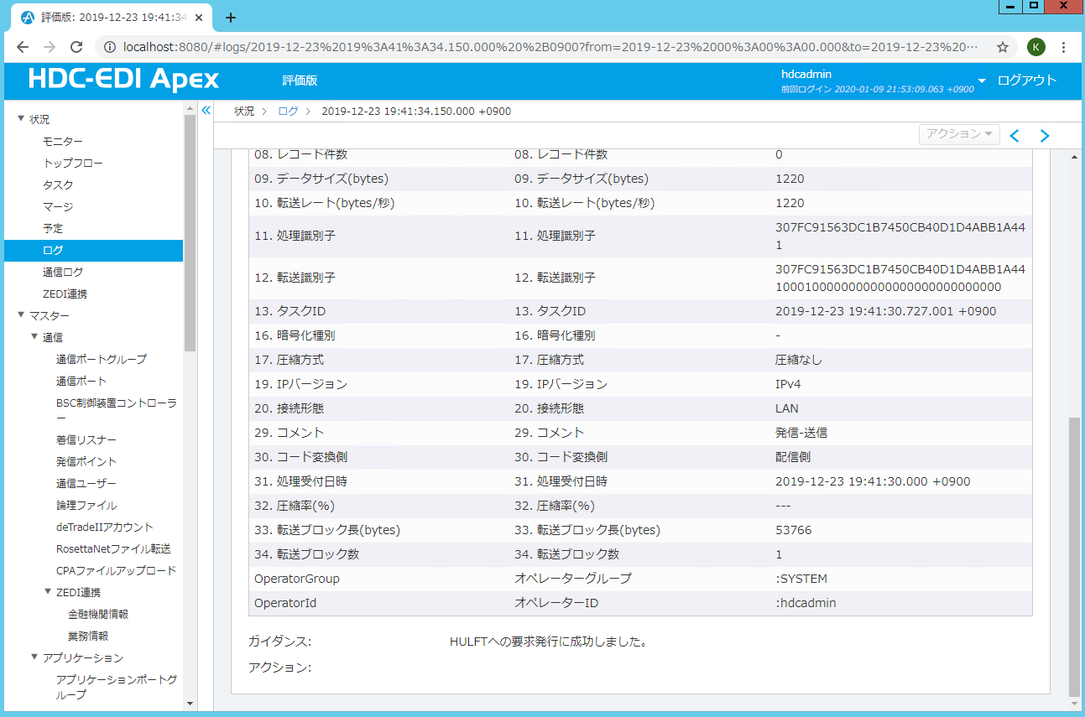Viewport: 1085px width, 717px height.
Task: Open RosettaNetファイル転送 in sidebar
Action: click(113, 548)
